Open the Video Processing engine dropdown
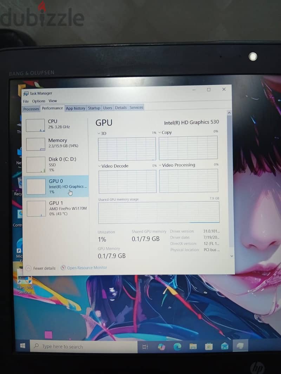Screen dimensions: 281x374 177,165
